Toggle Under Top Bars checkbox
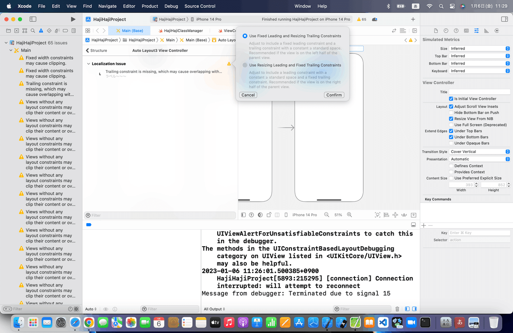Image resolution: width=513 pixels, height=333 pixels. click(x=451, y=131)
